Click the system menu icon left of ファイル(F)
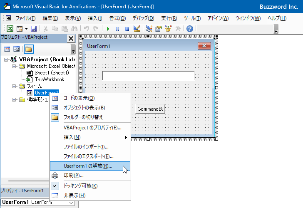Image resolution: width=303 pixels, height=208 pixels. point(8,18)
